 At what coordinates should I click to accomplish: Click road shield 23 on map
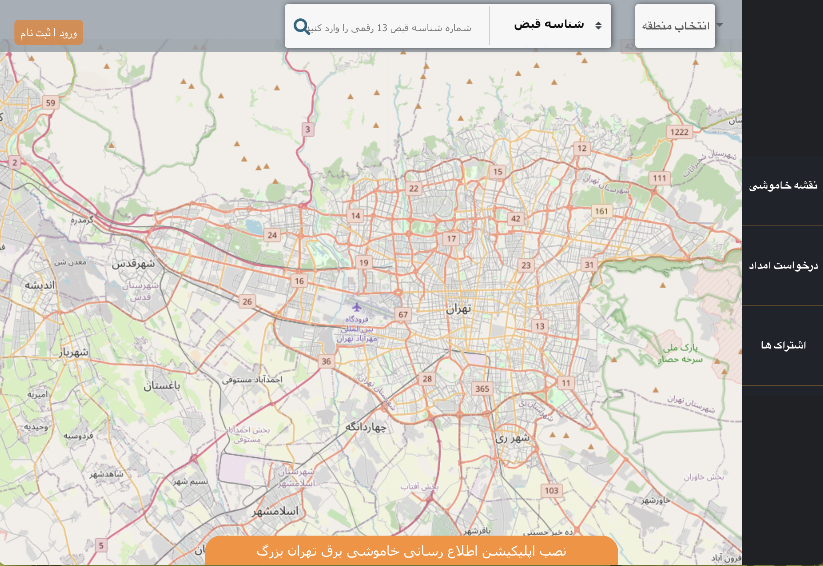[526, 265]
